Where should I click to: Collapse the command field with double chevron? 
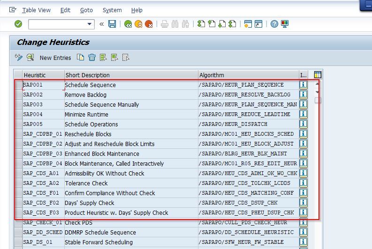pos(101,24)
